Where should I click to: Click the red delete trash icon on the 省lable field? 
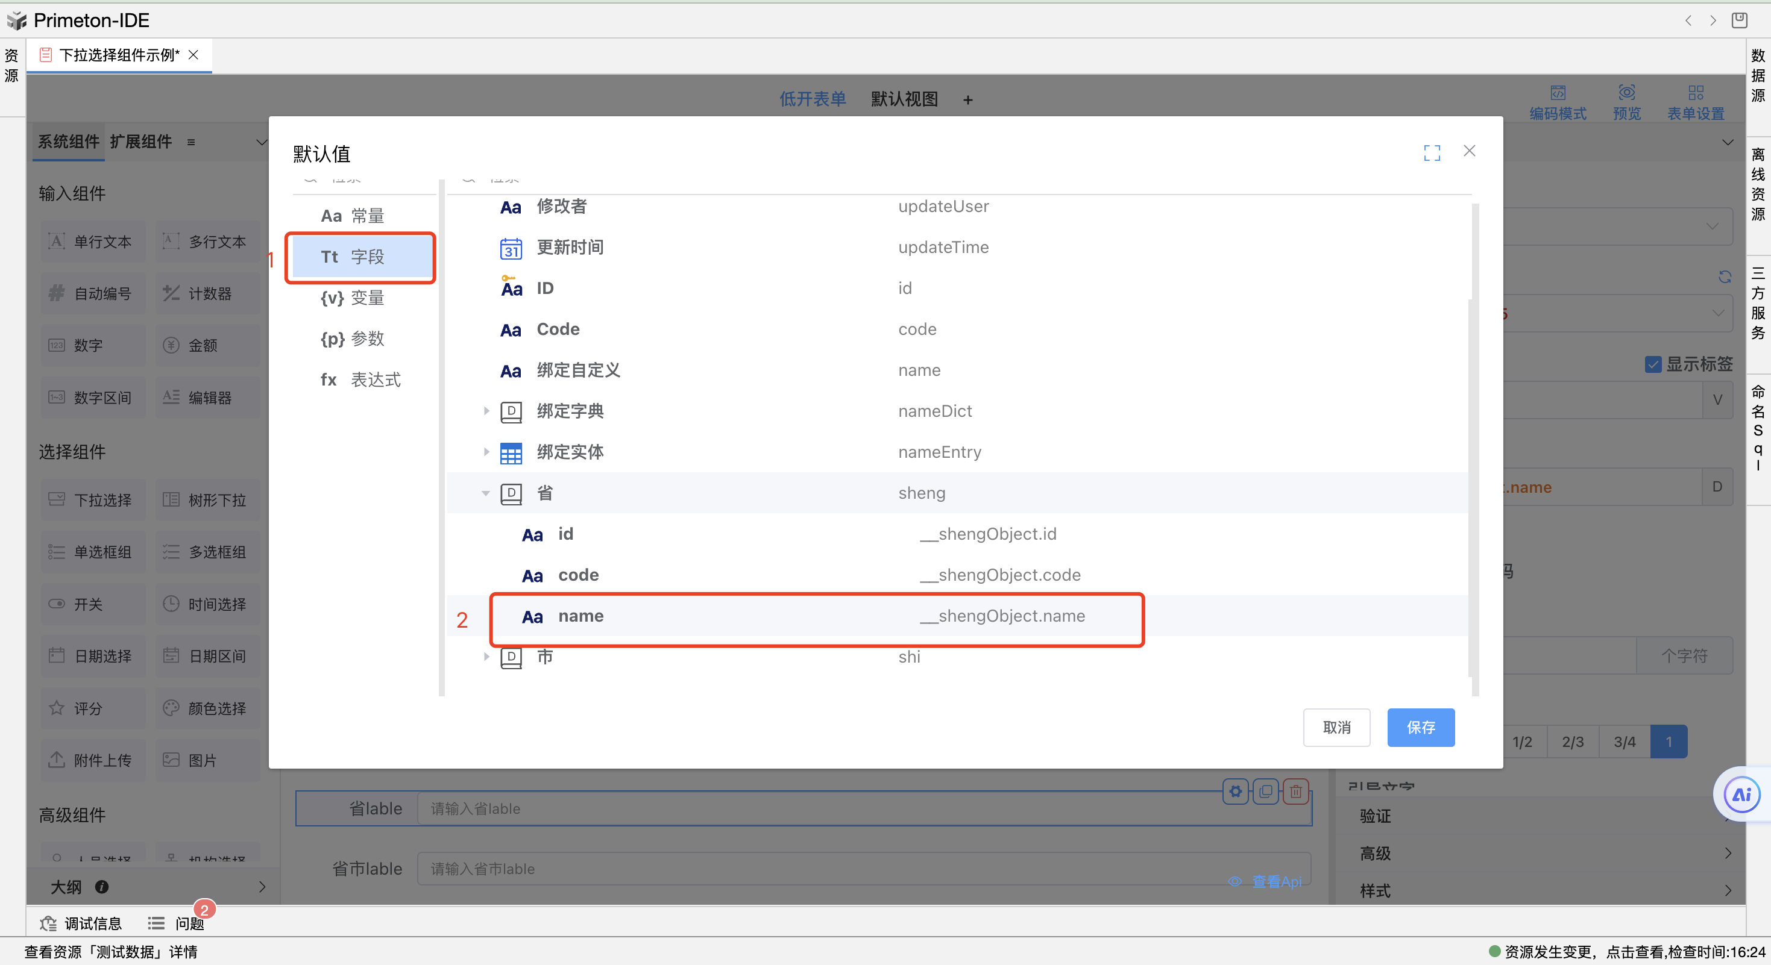tap(1295, 792)
